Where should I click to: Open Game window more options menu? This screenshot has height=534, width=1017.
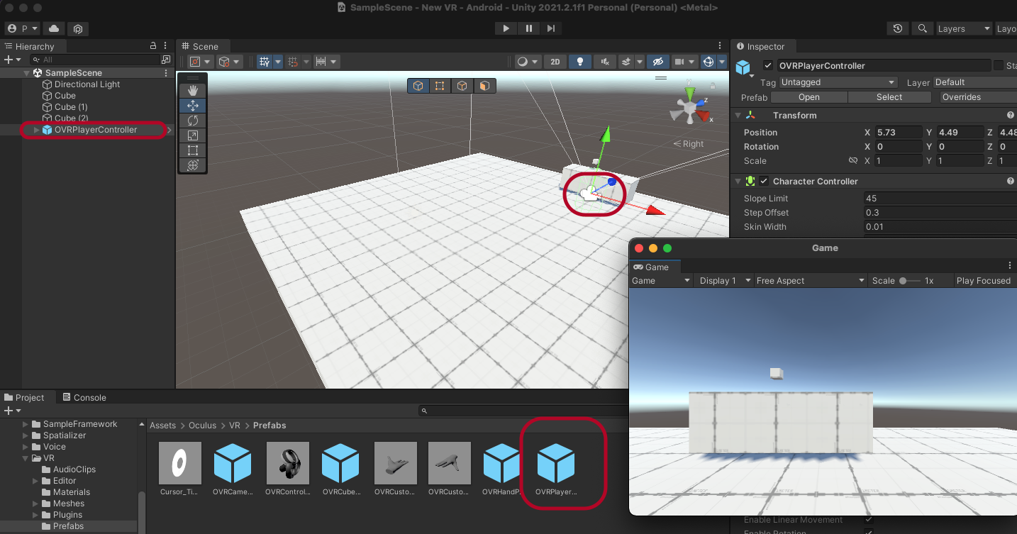click(1010, 266)
